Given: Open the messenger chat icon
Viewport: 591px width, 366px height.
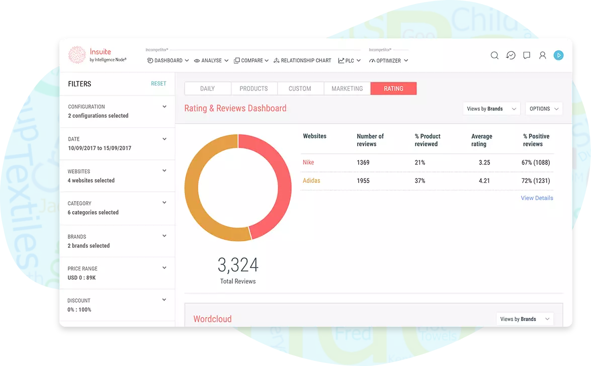Looking at the screenshot, I should [511, 55].
